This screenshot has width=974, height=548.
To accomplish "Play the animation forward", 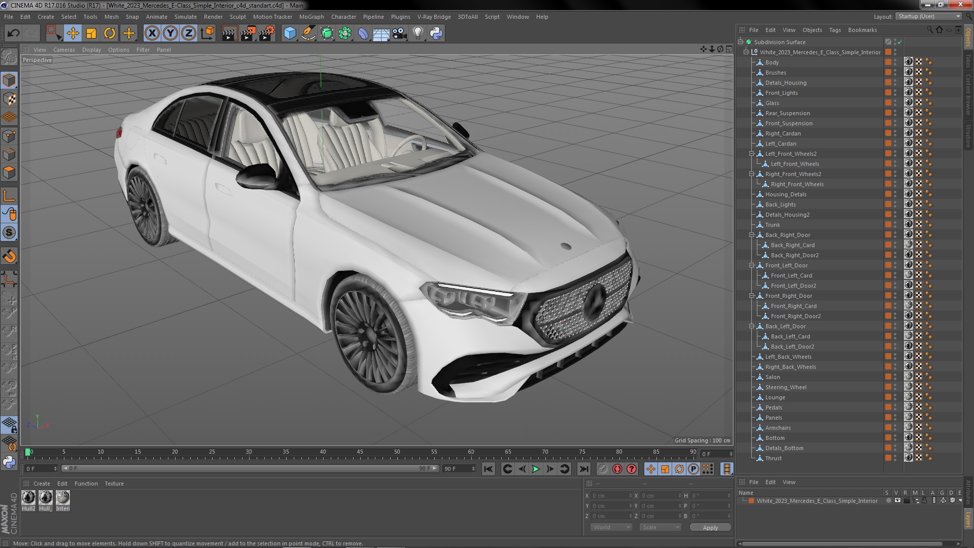I will [x=536, y=469].
